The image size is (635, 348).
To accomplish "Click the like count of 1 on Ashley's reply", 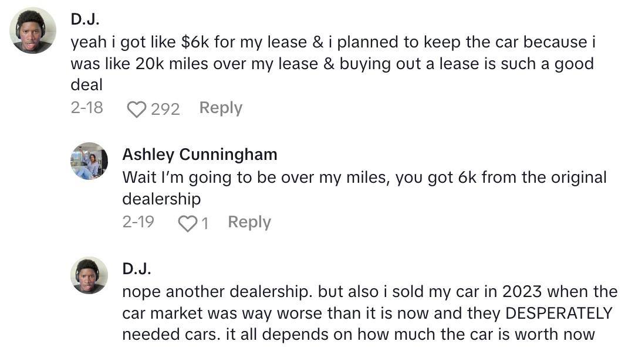I will tap(205, 223).
